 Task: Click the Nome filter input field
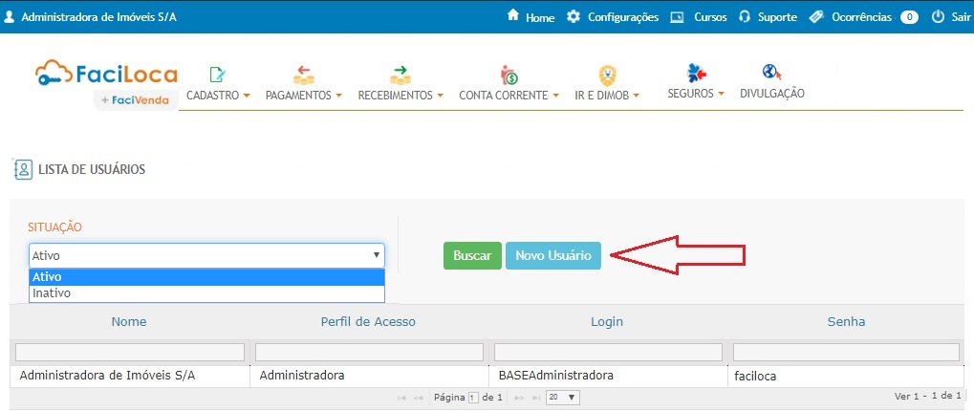click(x=130, y=353)
